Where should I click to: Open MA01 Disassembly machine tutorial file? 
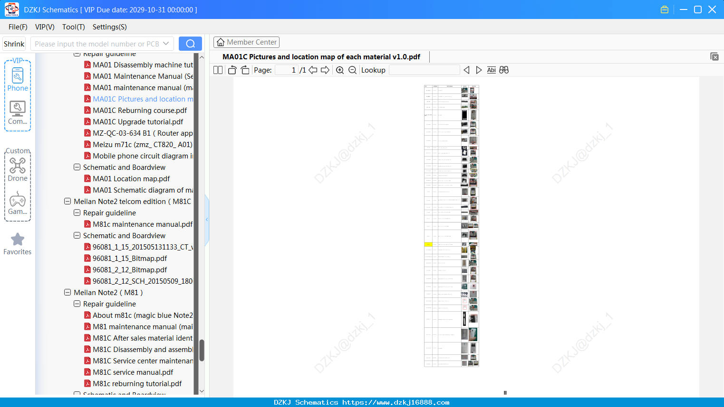[143, 65]
